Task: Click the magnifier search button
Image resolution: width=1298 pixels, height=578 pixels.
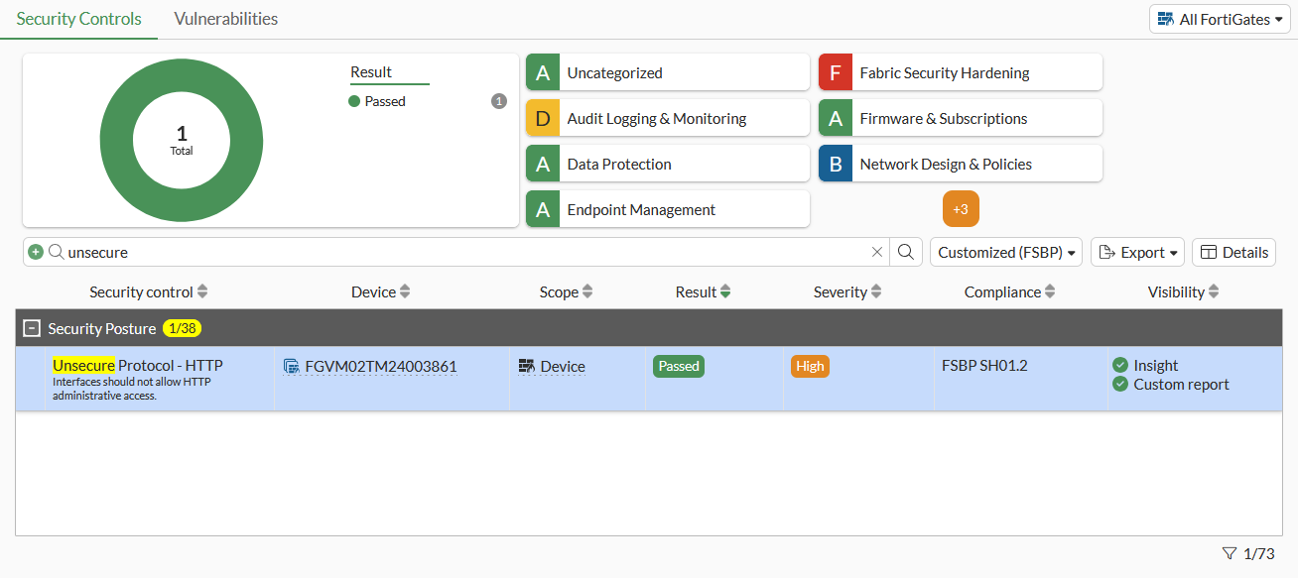Action: pyautogui.click(x=906, y=252)
